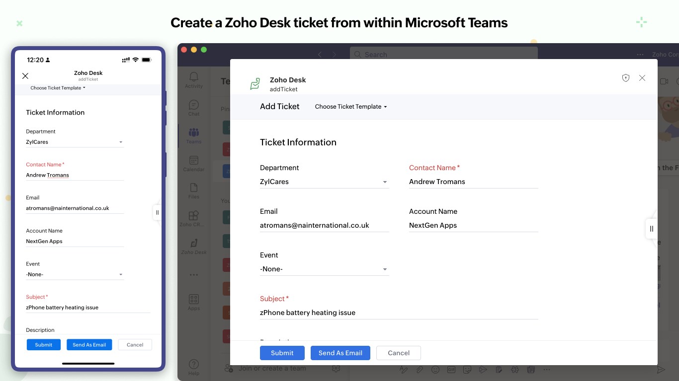This screenshot has height=381, width=679.
Task: Click Send As Email in desktop dialog
Action: coord(340,353)
